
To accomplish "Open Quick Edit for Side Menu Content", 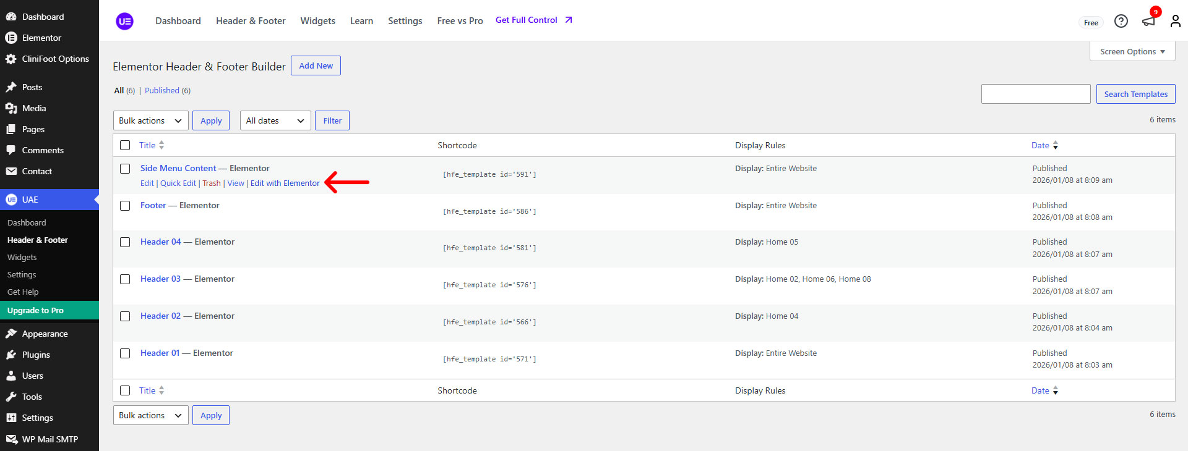I will pos(178,183).
